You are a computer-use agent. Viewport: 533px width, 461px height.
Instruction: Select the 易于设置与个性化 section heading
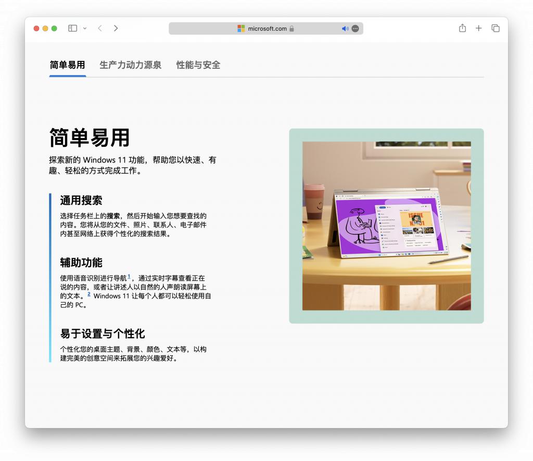point(102,334)
